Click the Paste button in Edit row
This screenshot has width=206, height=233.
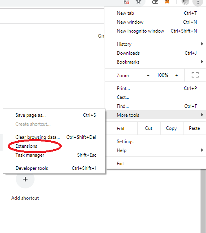(x=194, y=128)
